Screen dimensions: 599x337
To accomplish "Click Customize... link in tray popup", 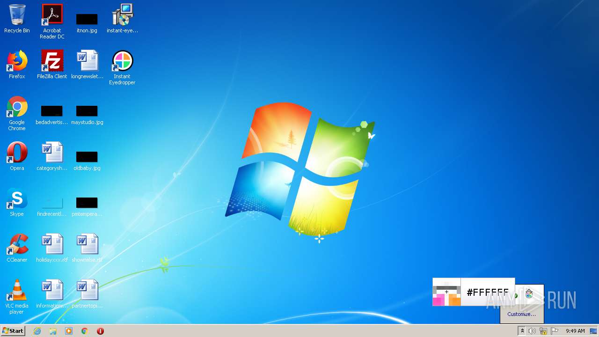I will tap(522, 314).
